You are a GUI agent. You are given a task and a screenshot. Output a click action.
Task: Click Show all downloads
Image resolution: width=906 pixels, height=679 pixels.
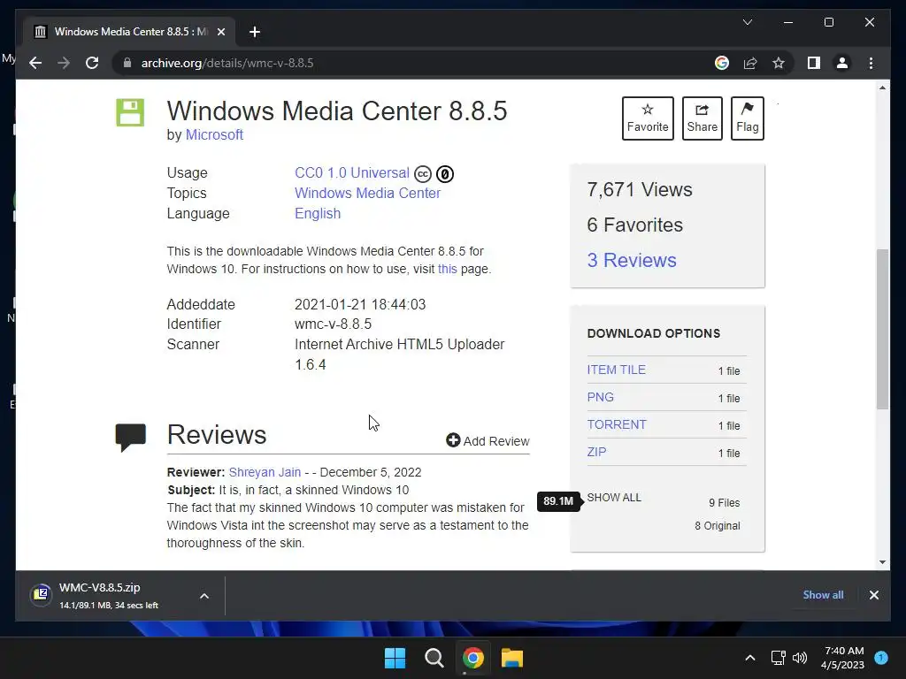[823, 595]
